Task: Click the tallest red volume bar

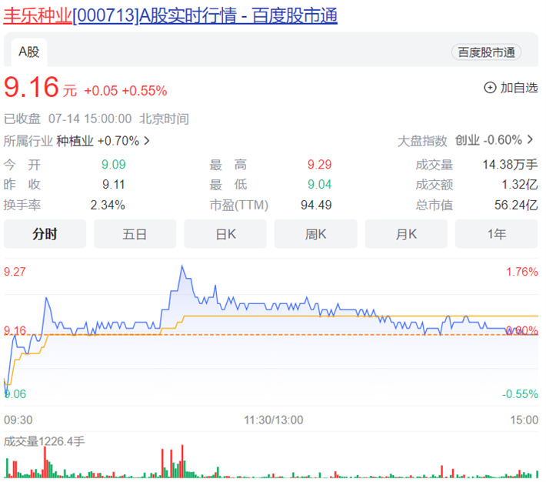Action: [x=182, y=461]
